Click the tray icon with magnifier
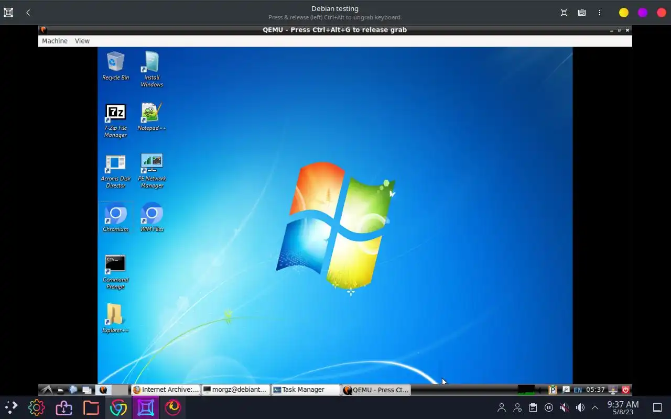 pos(566,390)
